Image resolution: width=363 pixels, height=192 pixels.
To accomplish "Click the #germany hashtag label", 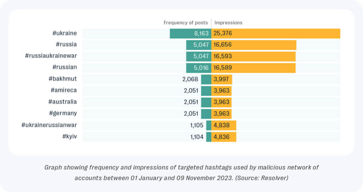I will (63, 113).
